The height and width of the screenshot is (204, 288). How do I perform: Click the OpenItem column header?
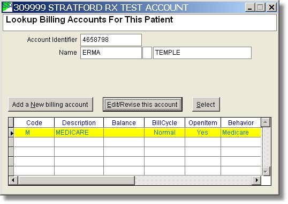click(203, 122)
